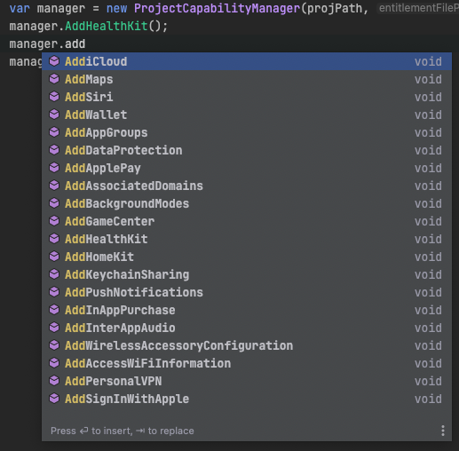Click the method icon for AddPersonalVPN
Viewport: 459px width, 451px height.
tap(54, 381)
